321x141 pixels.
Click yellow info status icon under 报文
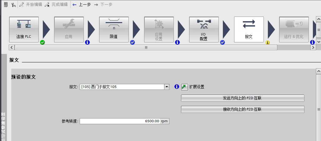pos(268,42)
